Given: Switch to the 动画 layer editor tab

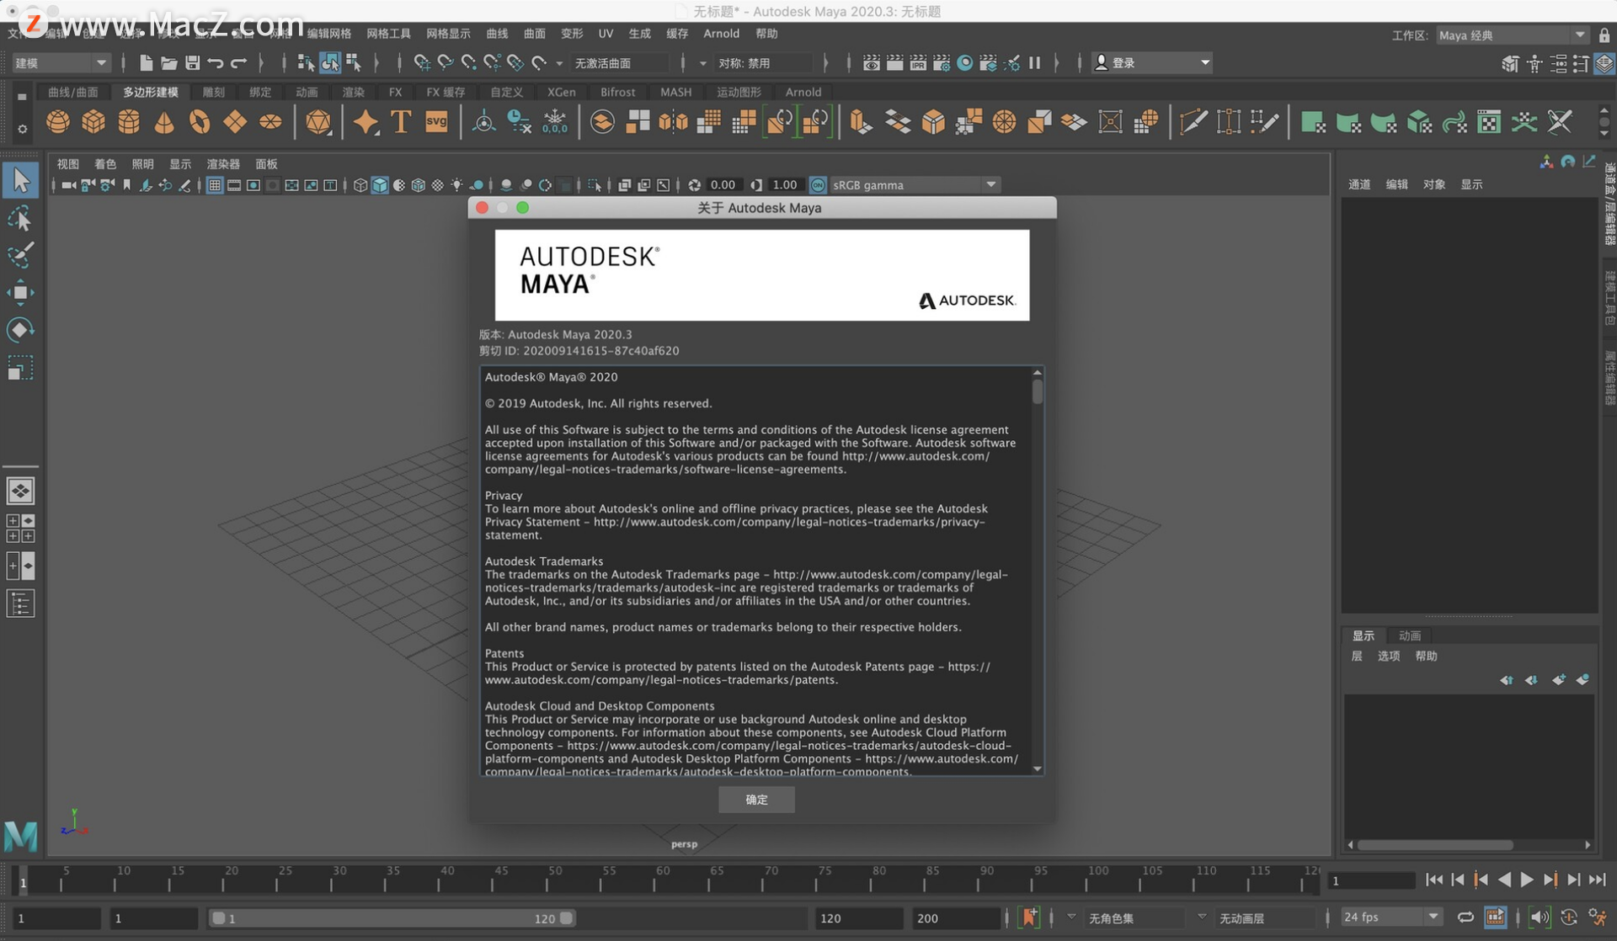Looking at the screenshot, I should pyautogui.click(x=1409, y=635).
